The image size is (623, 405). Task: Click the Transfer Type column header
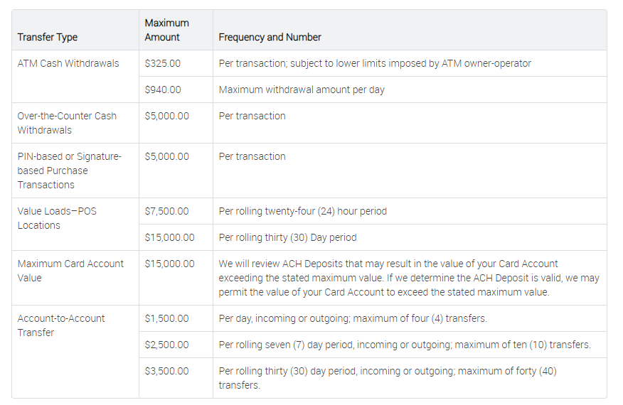point(48,37)
